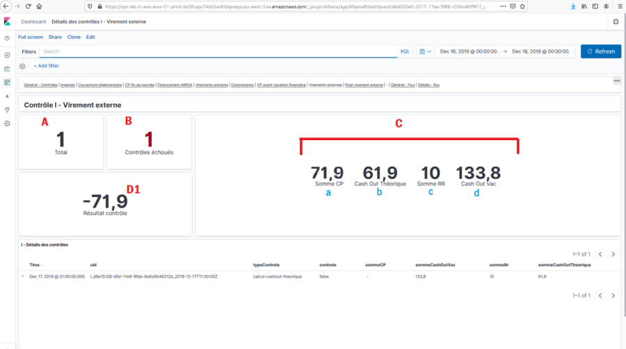626x349 pixels.
Task: Expand the Dec 17, 2019 table row
Action: (23, 276)
